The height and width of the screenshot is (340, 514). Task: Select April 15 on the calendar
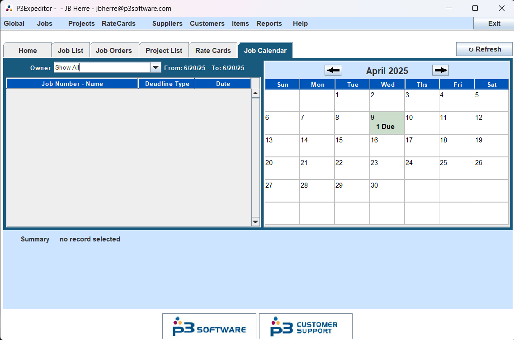point(352,146)
